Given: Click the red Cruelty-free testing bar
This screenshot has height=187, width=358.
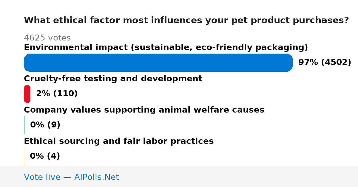Looking at the screenshot, I should pyautogui.click(x=27, y=94).
